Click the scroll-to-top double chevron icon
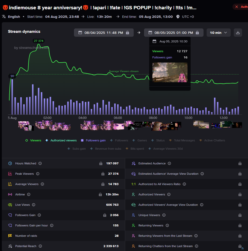The height and width of the screenshot is (251, 248). coord(243,249)
